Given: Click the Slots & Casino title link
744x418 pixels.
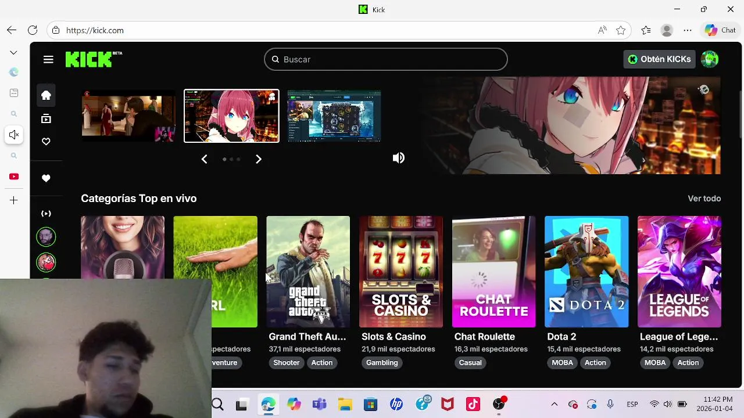Looking at the screenshot, I should (394, 337).
